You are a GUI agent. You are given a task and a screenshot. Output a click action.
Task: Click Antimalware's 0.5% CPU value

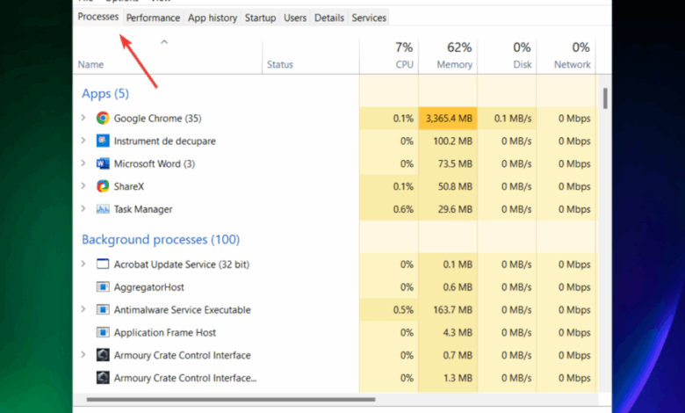403,310
